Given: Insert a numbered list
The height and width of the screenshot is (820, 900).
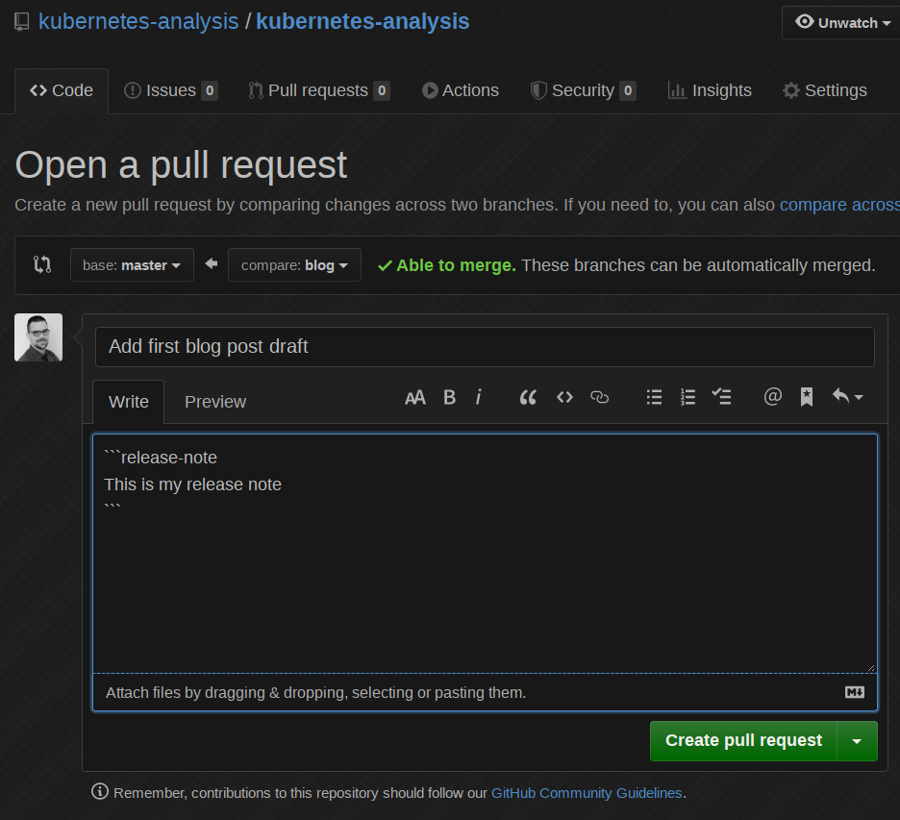Looking at the screenshot, I should click(x=687, y=397).
